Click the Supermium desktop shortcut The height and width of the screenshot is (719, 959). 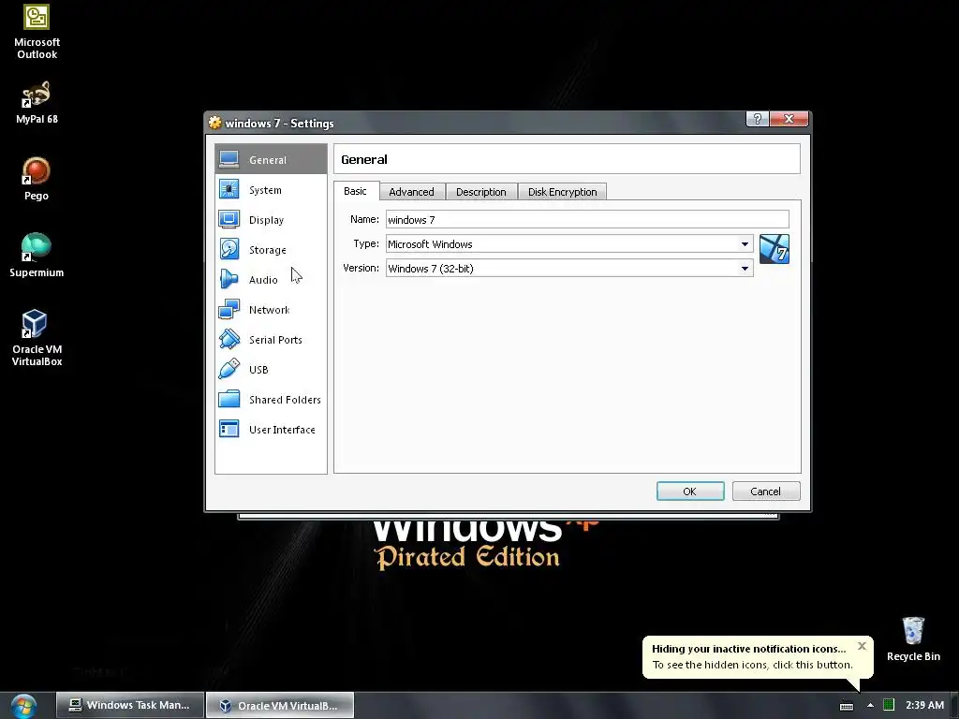[37, 256]
